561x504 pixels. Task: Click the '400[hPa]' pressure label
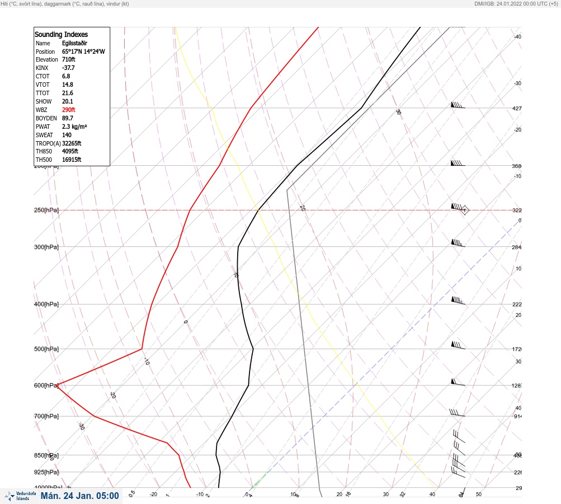46,304
